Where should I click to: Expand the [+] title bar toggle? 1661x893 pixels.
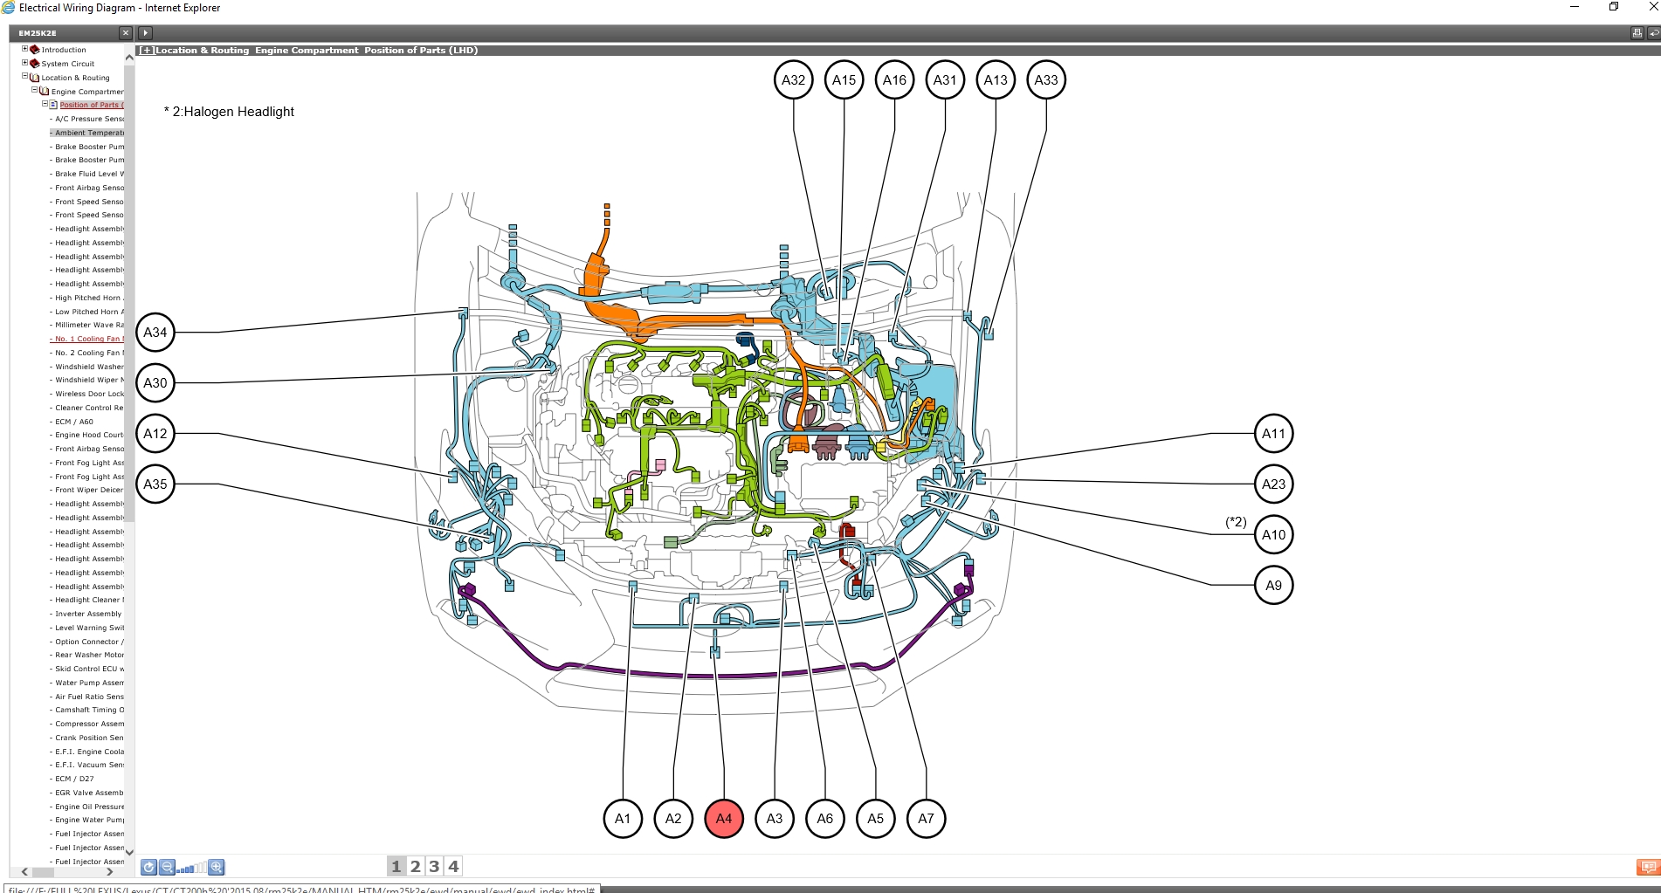point(147,51)
